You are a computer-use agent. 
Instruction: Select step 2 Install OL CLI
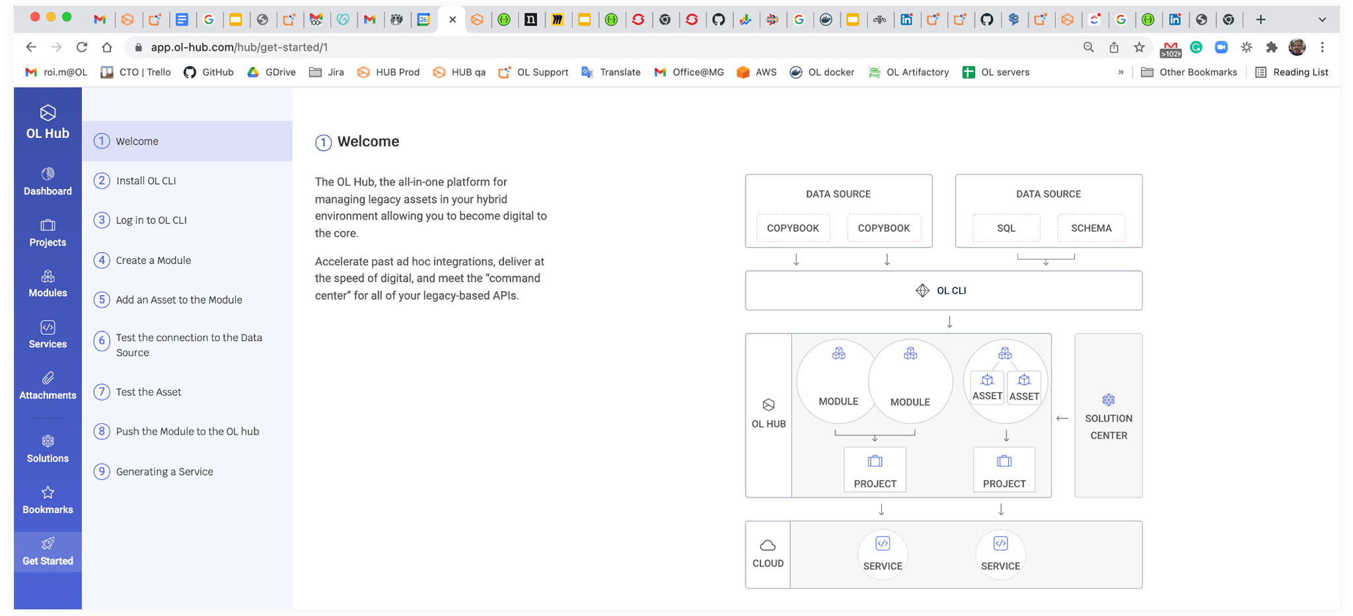(187, 181)
